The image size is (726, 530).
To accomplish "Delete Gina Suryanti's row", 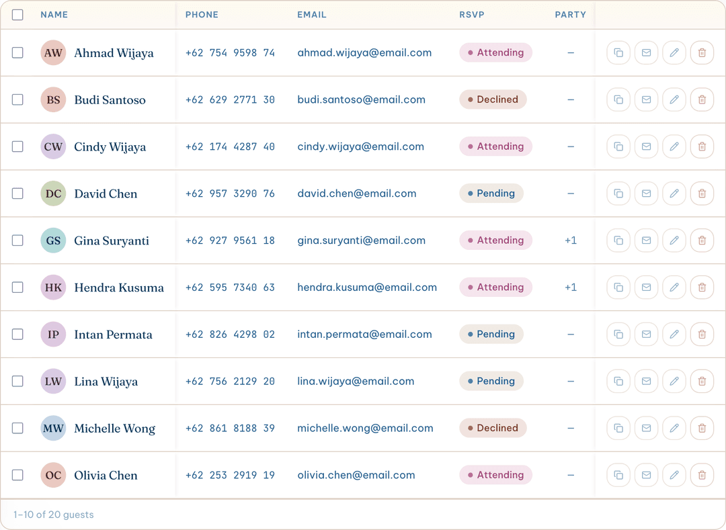I will click(702, 240).
